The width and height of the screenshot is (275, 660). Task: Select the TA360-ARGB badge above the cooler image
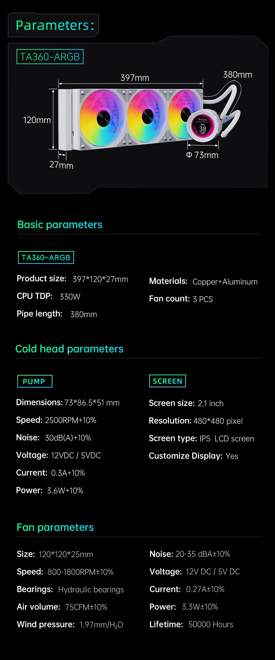50,57
